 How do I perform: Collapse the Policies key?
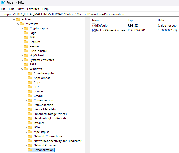tap(14, 19)
